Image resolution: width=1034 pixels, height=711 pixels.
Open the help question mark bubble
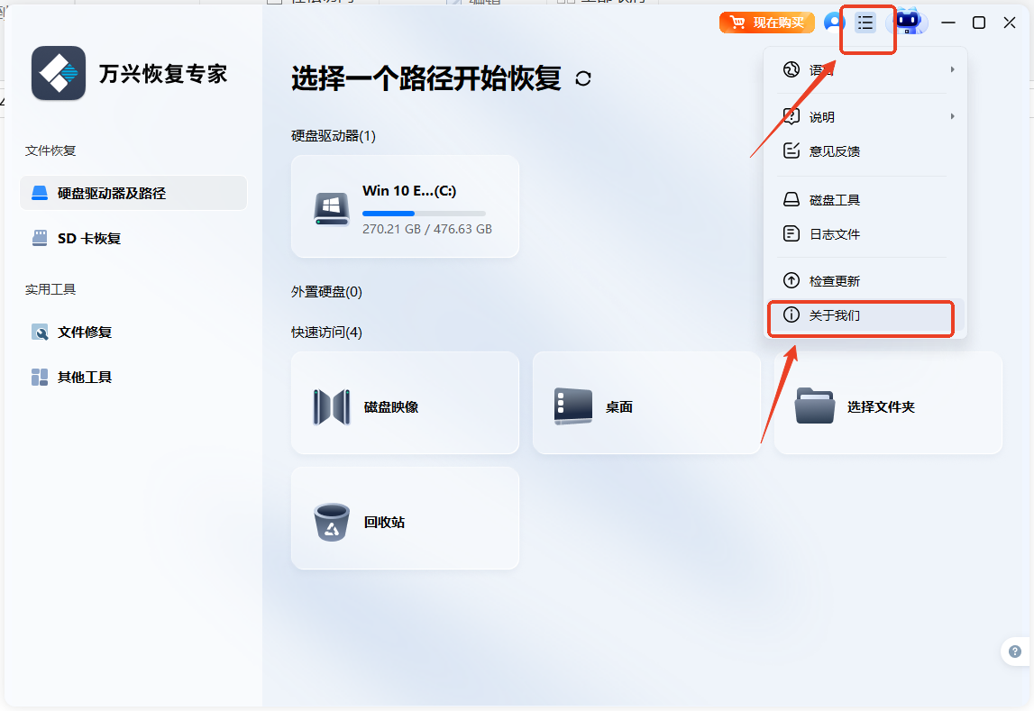tap(1015, 651)
